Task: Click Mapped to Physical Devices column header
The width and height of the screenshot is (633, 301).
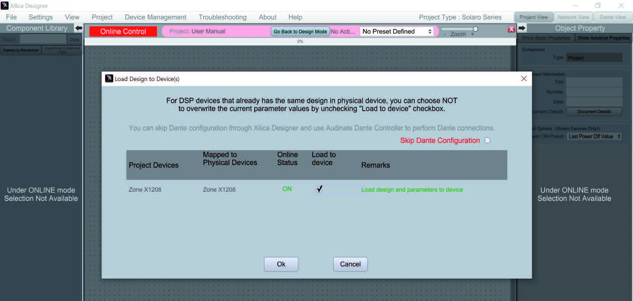Action: point(230,159)
